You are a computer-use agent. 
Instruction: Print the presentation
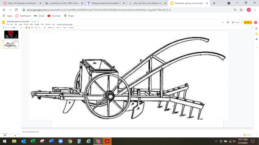tap(14, 28)
